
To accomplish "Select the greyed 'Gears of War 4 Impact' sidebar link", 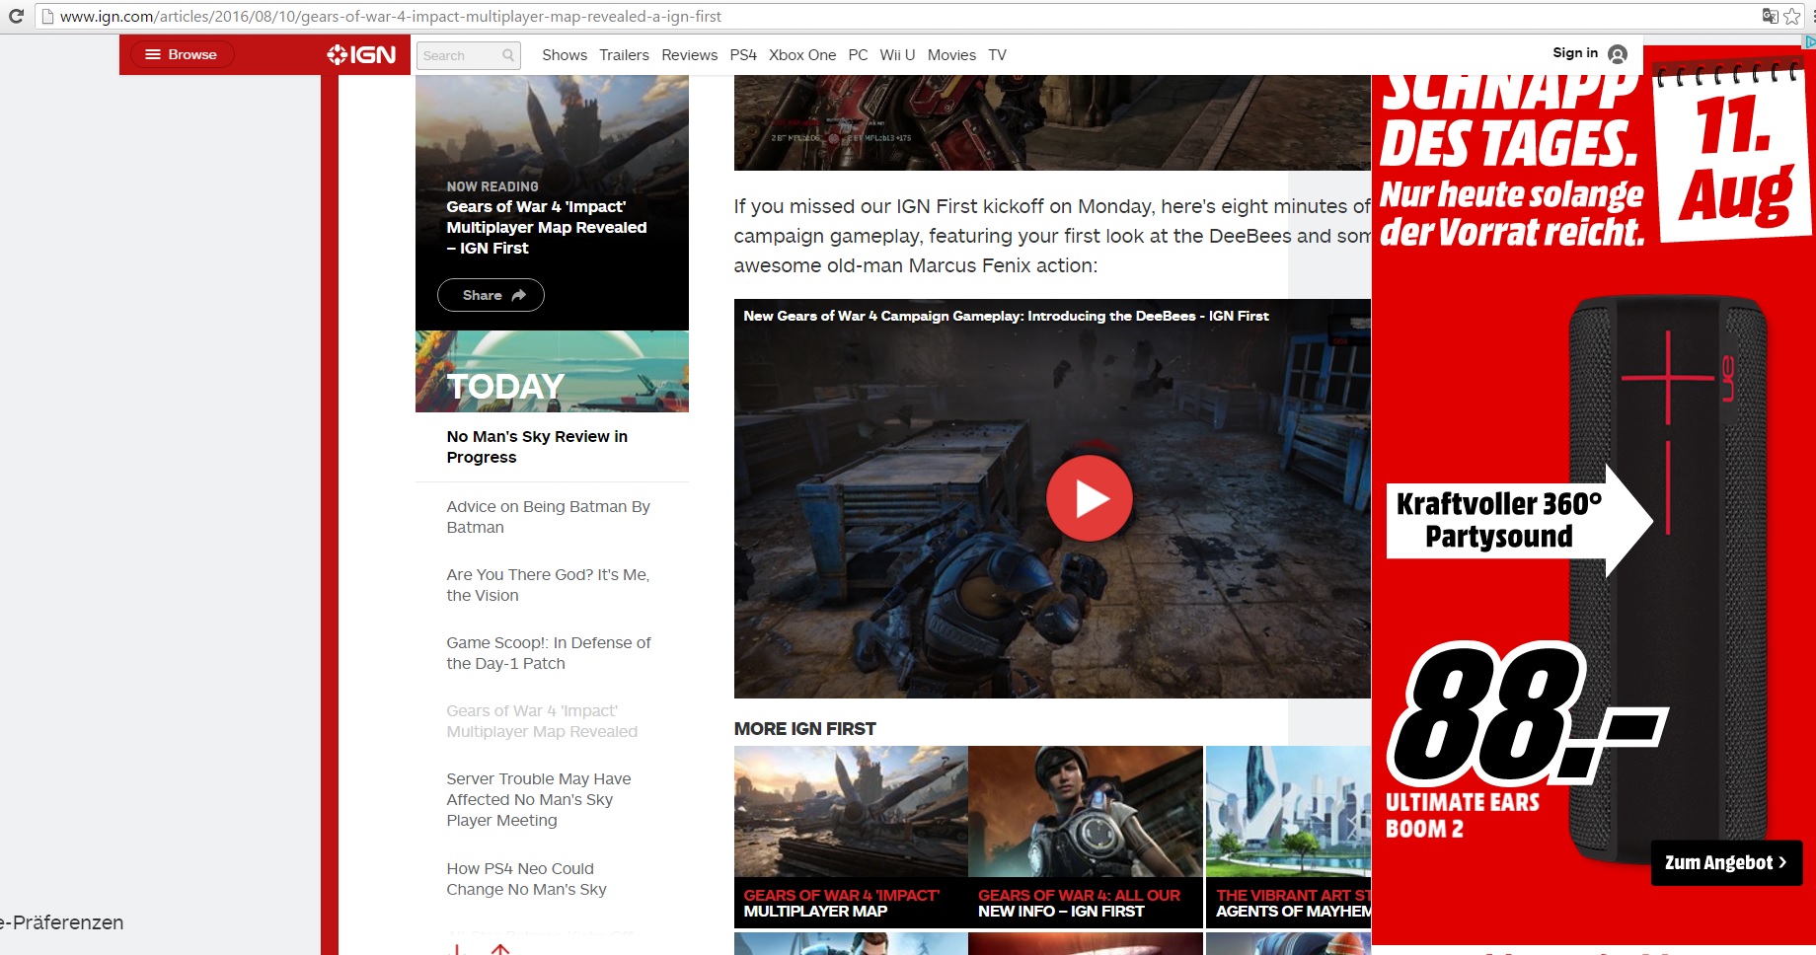I will click(x=542, y=721).
